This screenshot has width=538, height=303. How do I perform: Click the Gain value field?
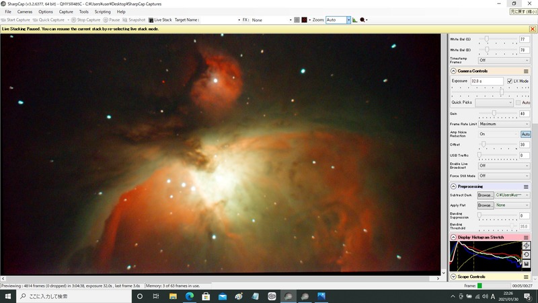pyautogui.click(x=525, y=114)
